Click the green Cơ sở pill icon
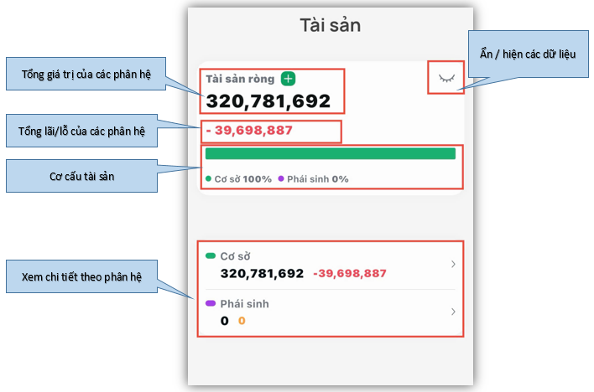 211,255
